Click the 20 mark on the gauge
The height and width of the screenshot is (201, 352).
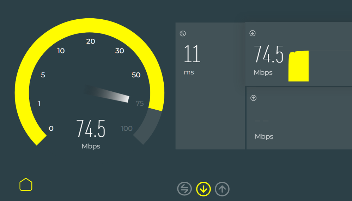[91, 41]
